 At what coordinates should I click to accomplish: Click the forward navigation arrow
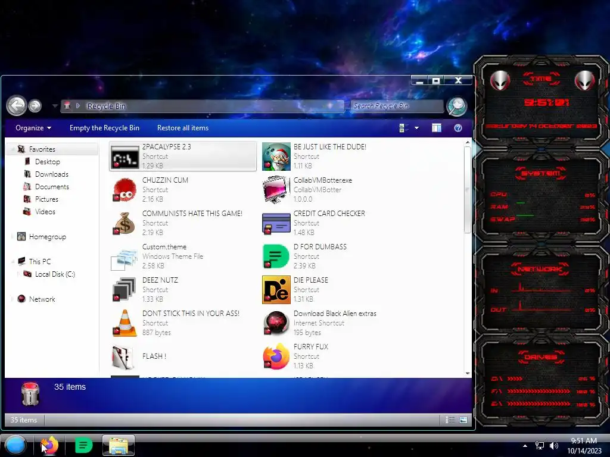coord(35,106)
